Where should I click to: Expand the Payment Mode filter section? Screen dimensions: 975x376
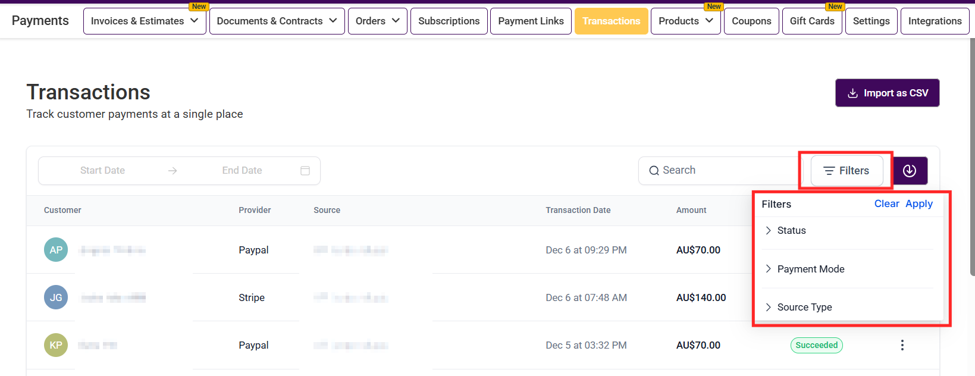[849, 269]
